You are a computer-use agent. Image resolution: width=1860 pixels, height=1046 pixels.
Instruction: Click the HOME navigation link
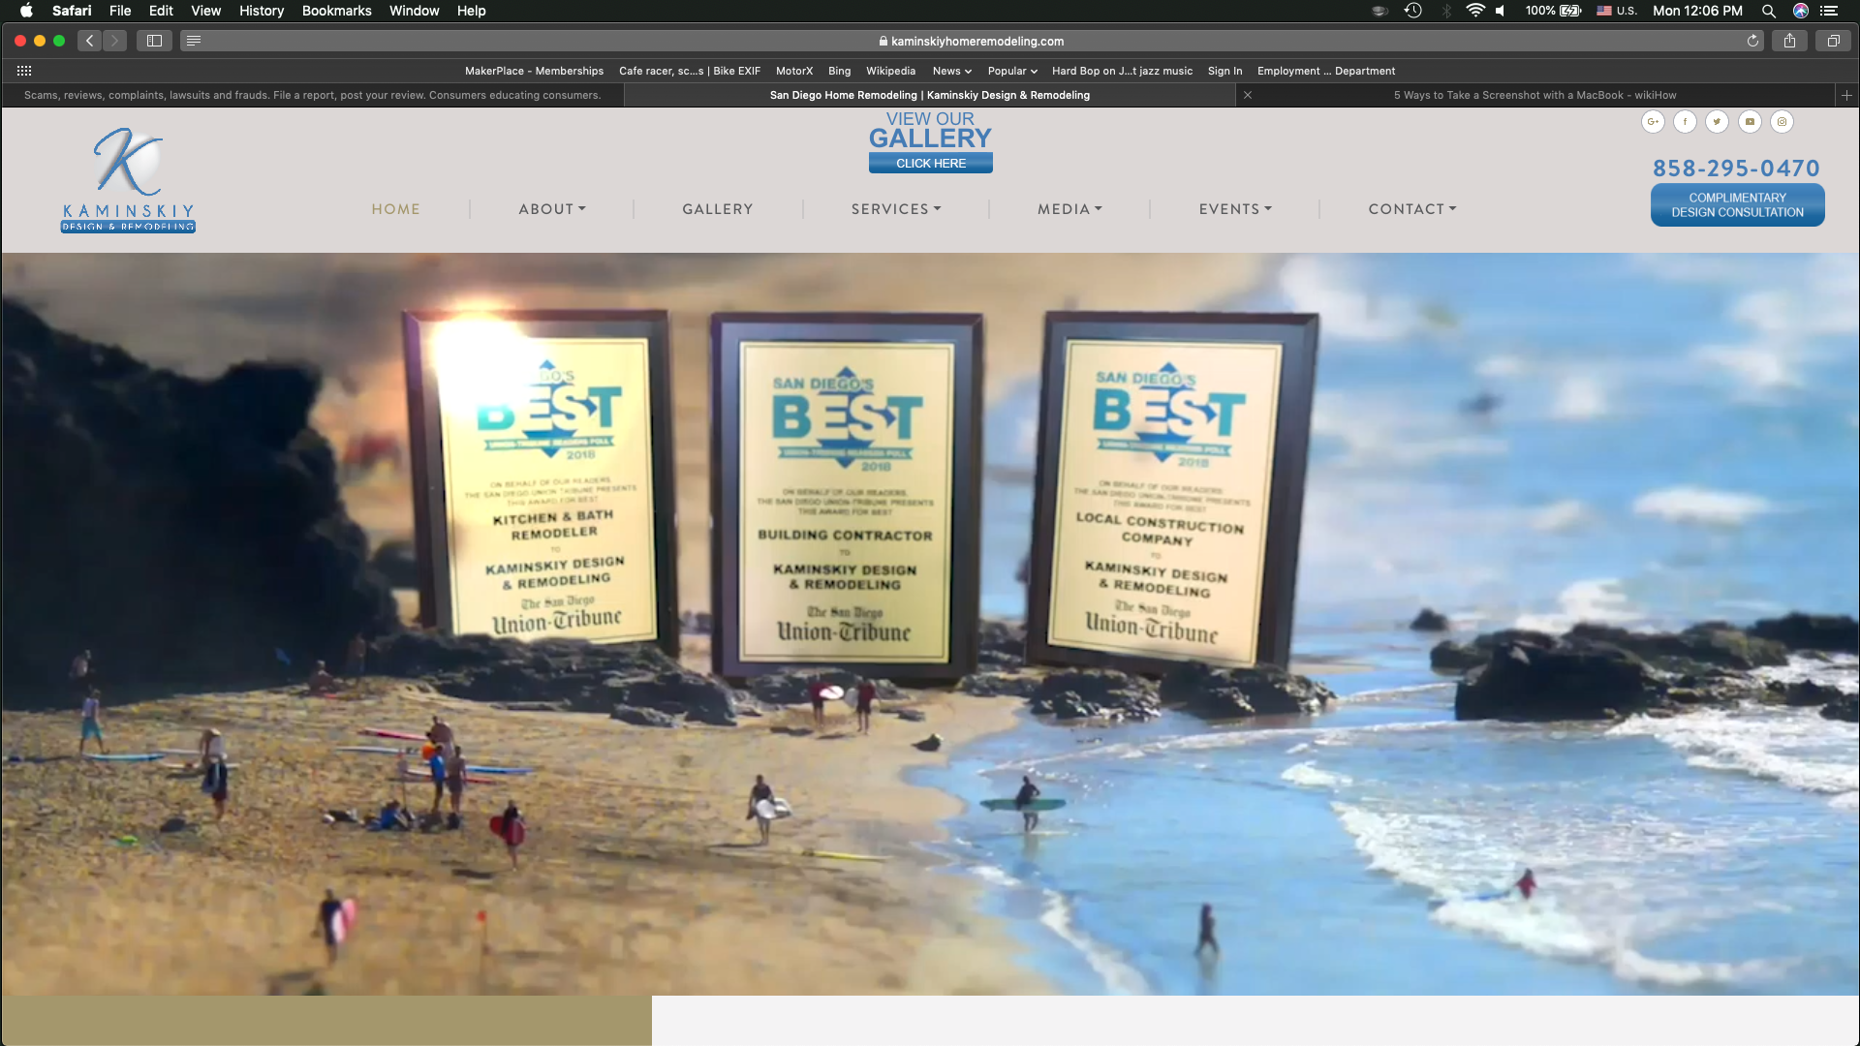[395, 209]
